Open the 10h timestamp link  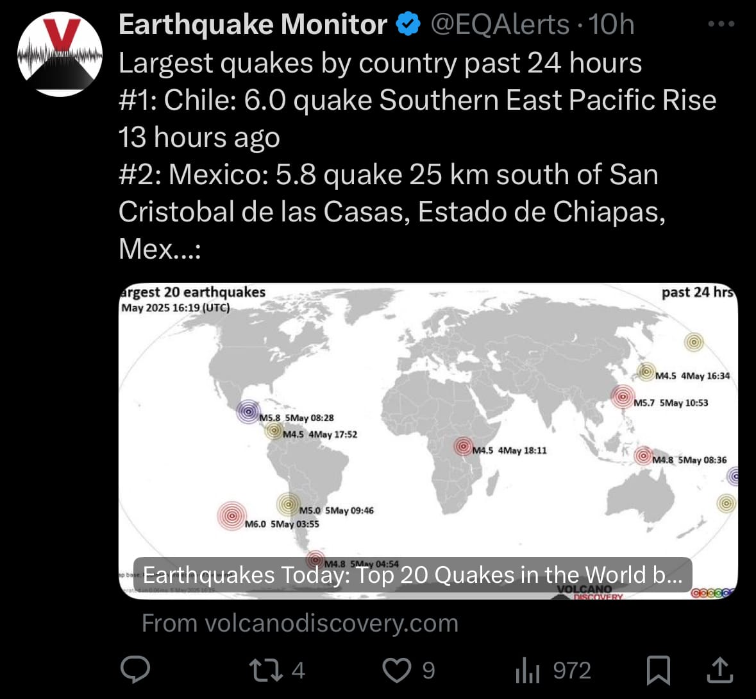click(611, 24)
